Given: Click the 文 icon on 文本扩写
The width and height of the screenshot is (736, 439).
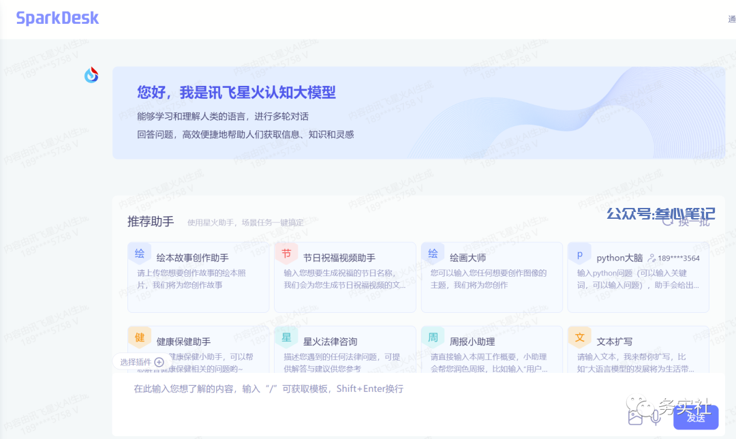Looking at the screenshot, I should click(580, 337).
